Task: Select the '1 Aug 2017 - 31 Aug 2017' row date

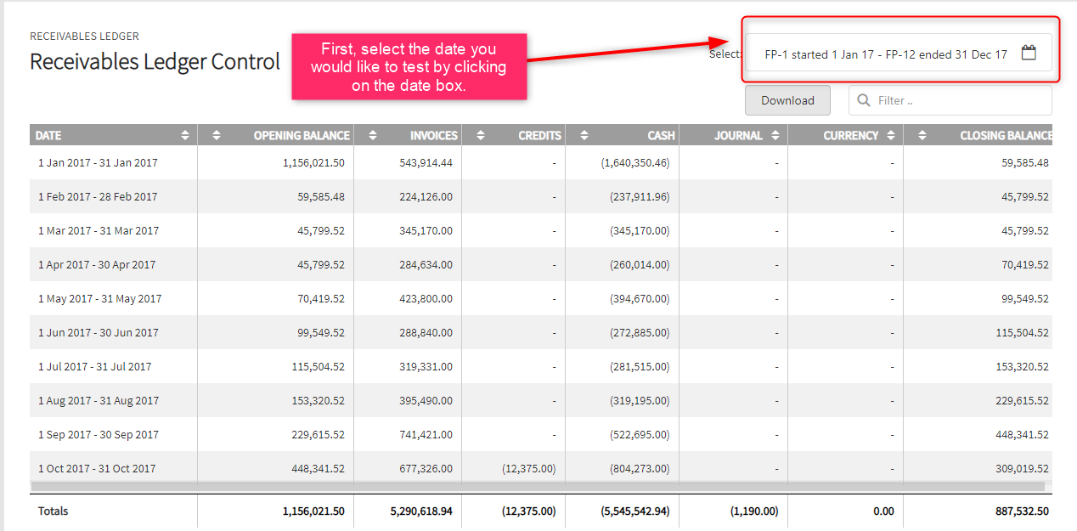Action: [99, 400]
